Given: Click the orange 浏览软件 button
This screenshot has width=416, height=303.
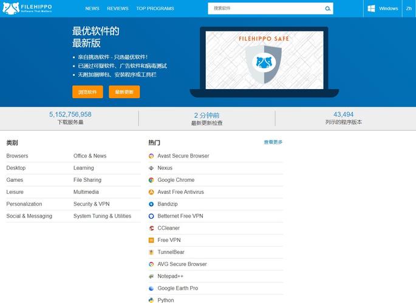Looking at the screenshot, I should tap(87, 92).
